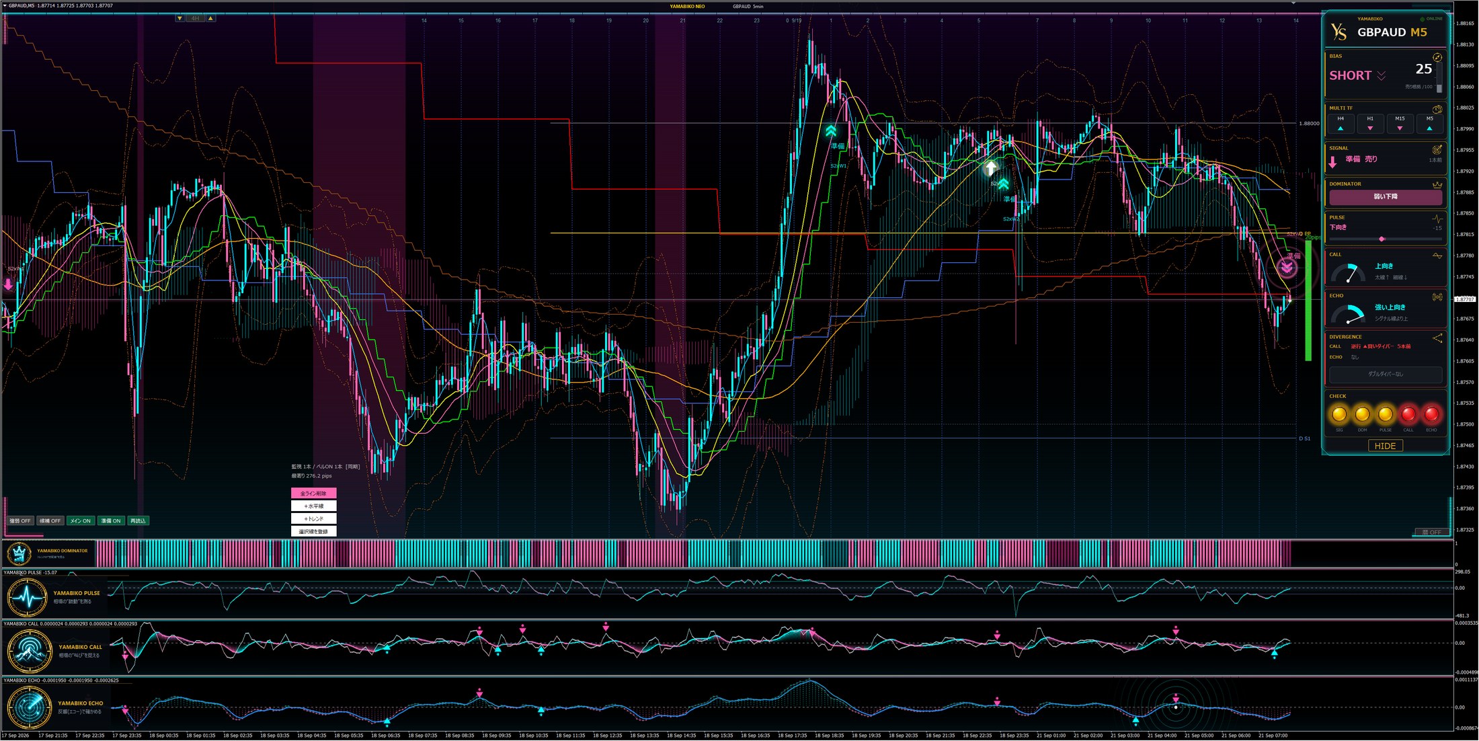Image resolution: width=1479 pixels, height=741 pixels.
Task: Click the 再読込 reload button
Action: tap(138, 520)
